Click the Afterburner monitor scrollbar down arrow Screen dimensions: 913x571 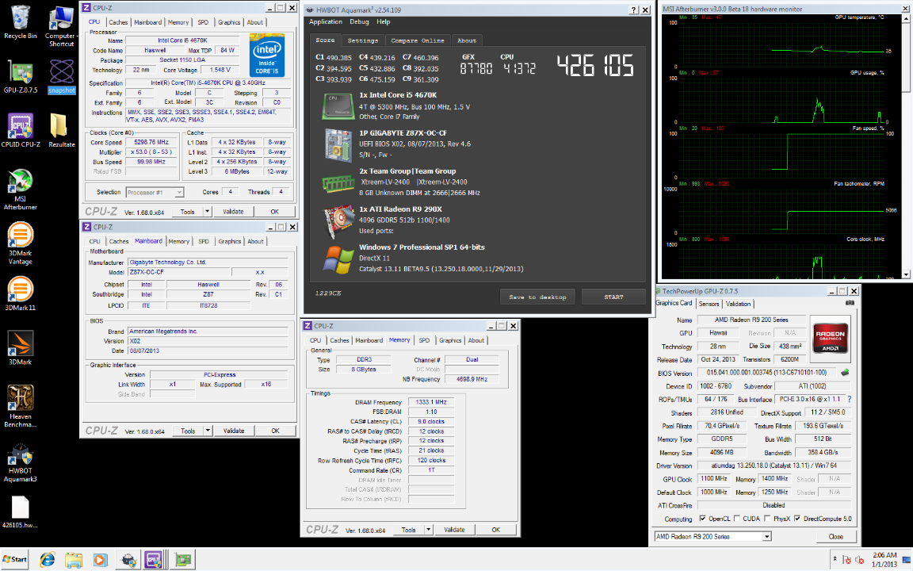pos(906,274)
